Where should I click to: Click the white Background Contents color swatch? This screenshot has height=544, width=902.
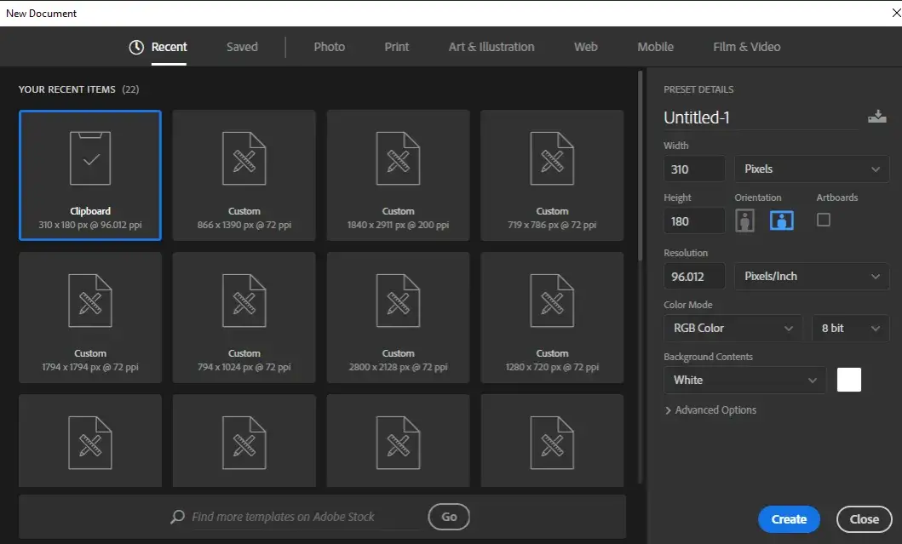(848, 380)
